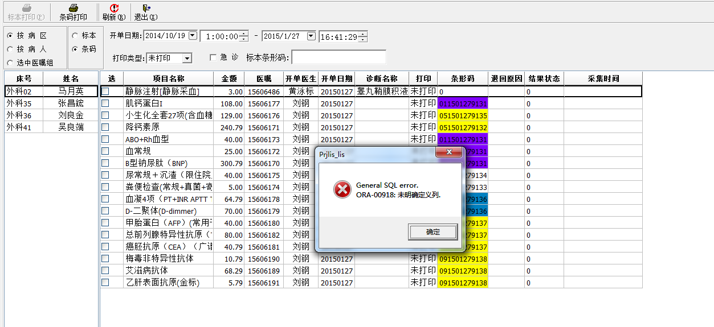714x327 pixels.
Task: Click yellow barcode cell 051501279132
Action: pos(463,127)
